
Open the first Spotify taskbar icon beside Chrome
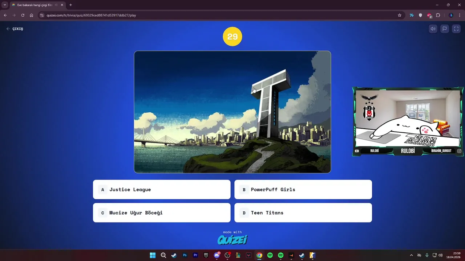pos(270,255)
